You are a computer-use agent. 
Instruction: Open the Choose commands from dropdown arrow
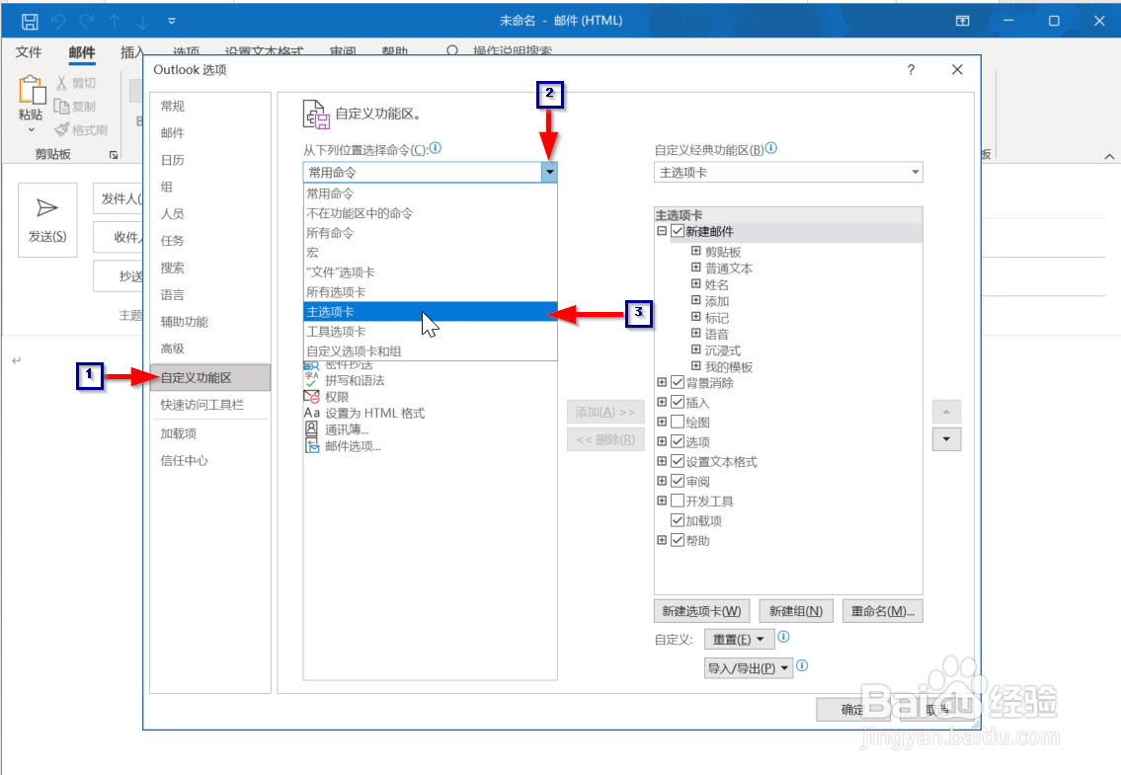(549, 173)
